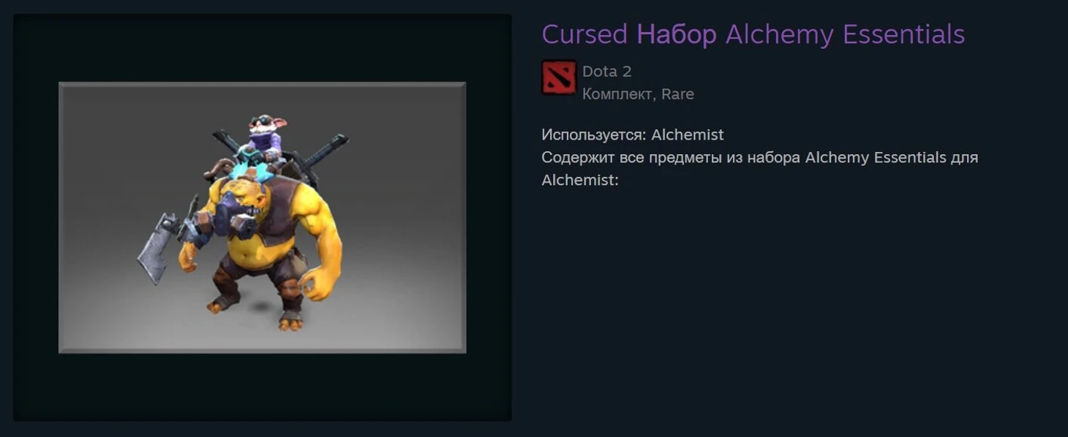1068x437 pixels.
Task: Select the "Dota 2" game name text
Action: [x=606, y=71]
